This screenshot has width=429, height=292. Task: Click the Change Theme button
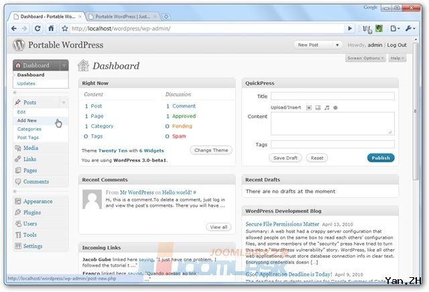(x=211, y=150)
